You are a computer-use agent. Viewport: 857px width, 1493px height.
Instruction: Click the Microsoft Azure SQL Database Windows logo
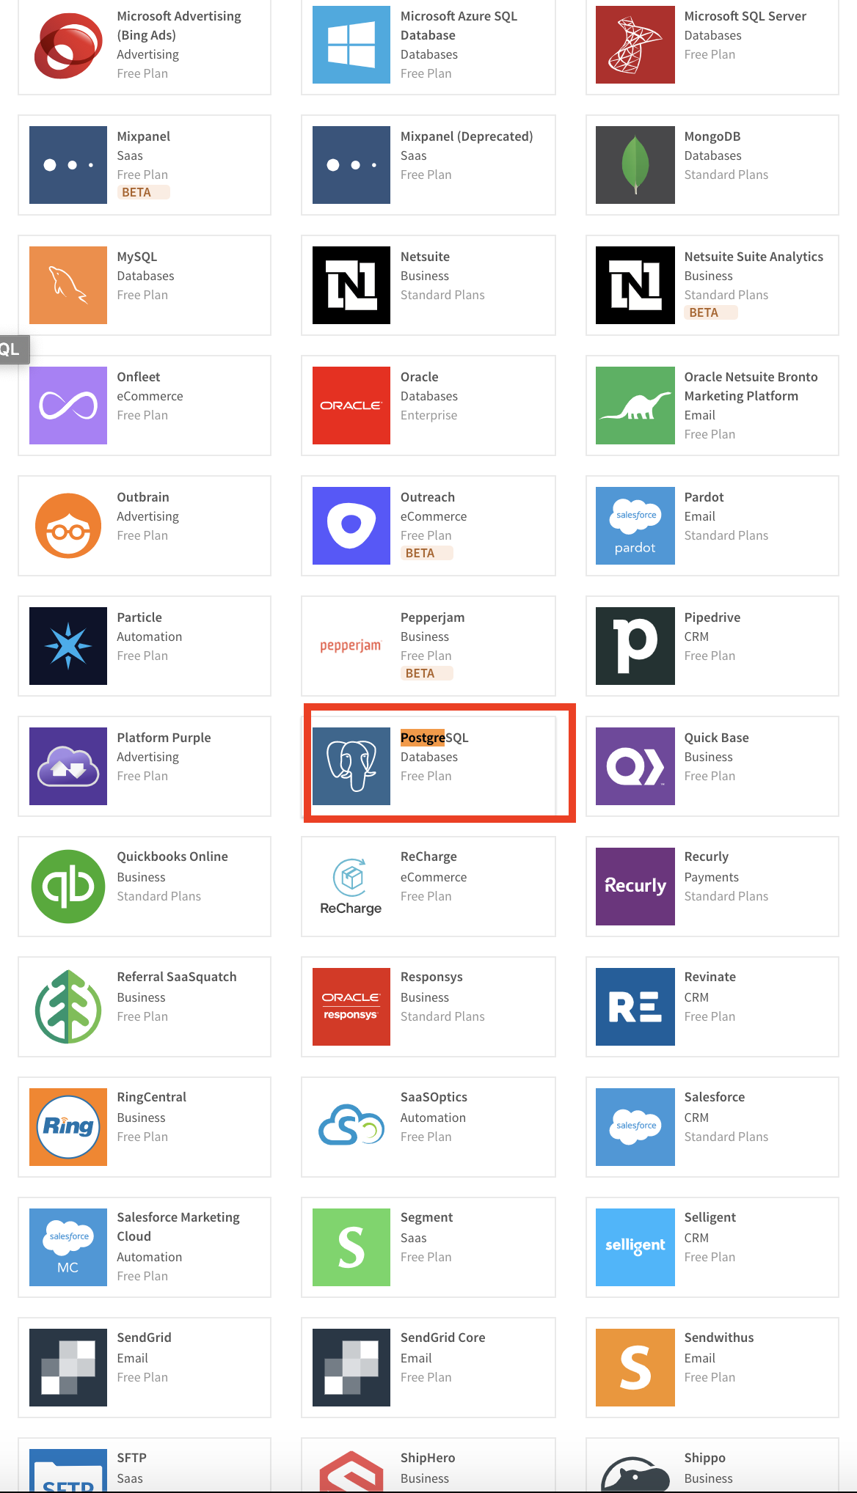tap(351, 45)
